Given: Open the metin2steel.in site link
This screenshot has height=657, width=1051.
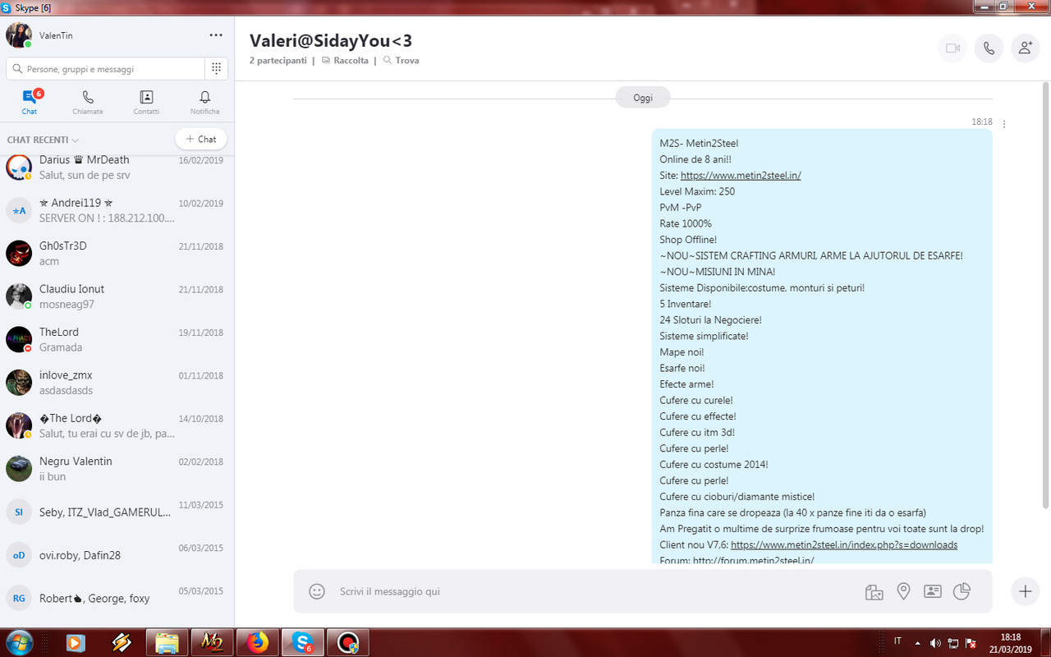Looking at the screenshot, I should 741,175.
